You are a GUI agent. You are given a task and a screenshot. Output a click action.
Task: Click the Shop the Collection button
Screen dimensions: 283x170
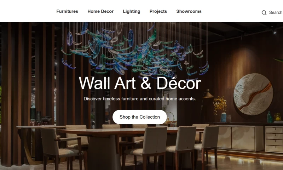139,117
